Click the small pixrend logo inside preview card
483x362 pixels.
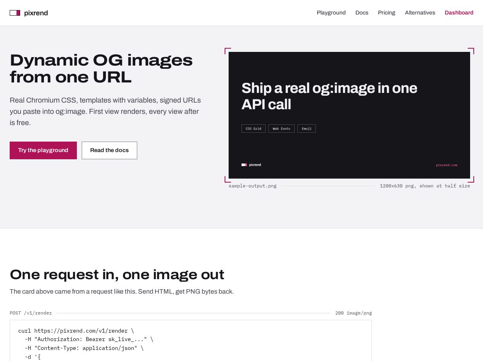(251, 165)
